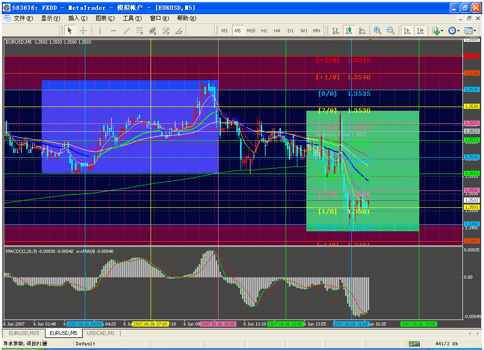
Task: Open the periodicity clock button
Action: point(452,30)
